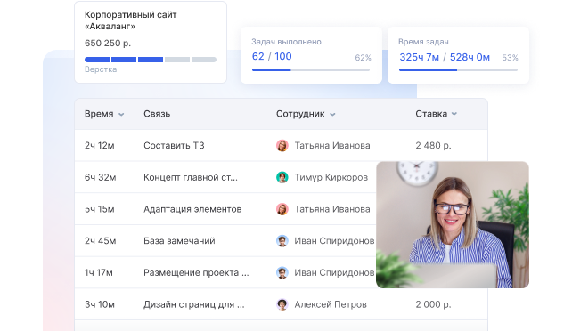Select the 6ч 32м time cell
The width and height of the screenshot is (572, 331).
[x=101, y=177]
